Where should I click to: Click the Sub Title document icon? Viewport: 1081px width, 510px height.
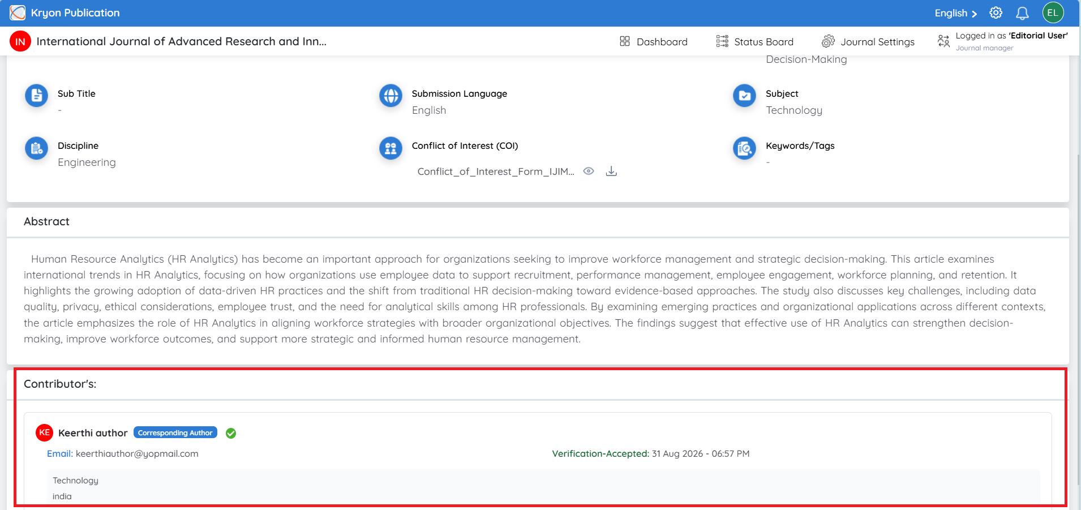click(x=37, y=96)
